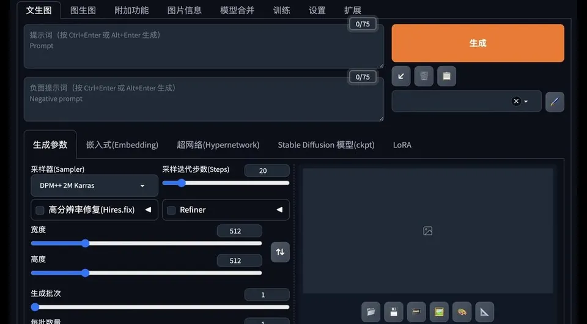Click the 高度 value field showing 512
Screen dimensions: 587x324
click(x=239, y=260)
